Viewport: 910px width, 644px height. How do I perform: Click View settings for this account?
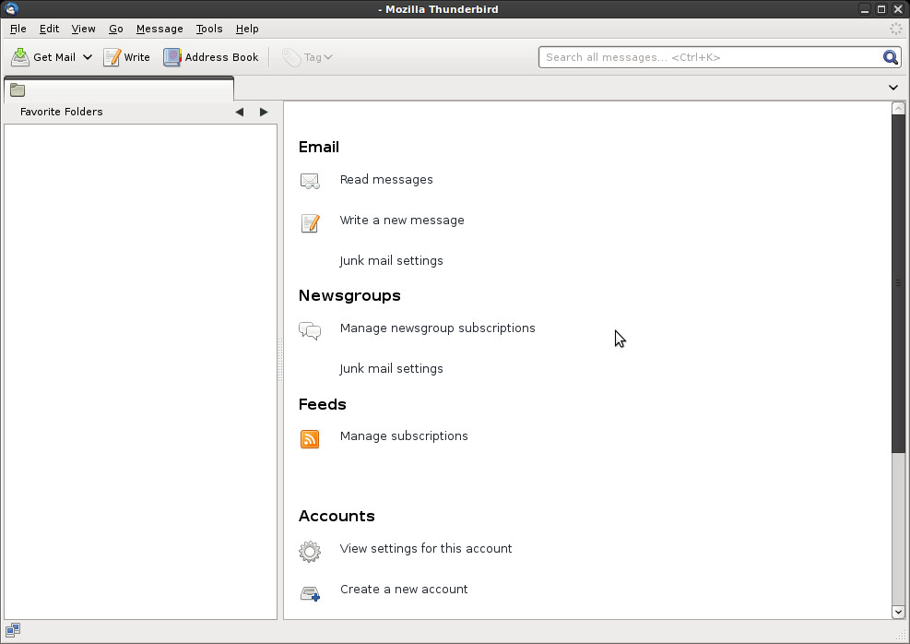coord(426,549)
